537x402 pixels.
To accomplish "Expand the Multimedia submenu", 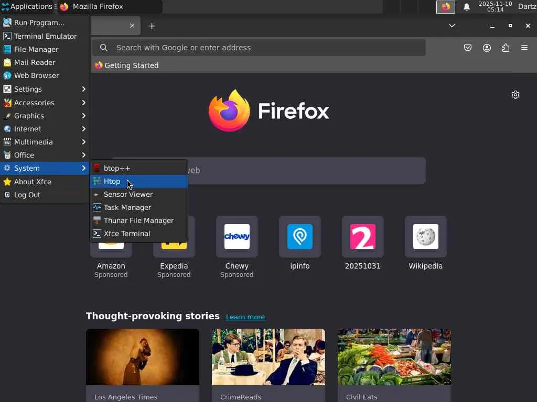I will tap(45, 142).
